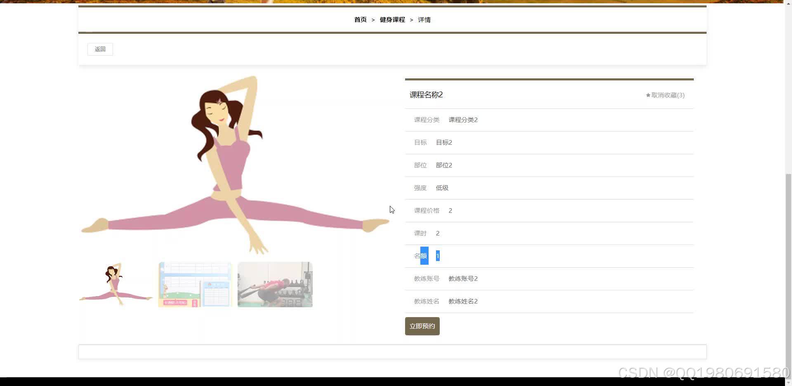
Task: Click the large yoga dancer image
Action: (235, 165)
